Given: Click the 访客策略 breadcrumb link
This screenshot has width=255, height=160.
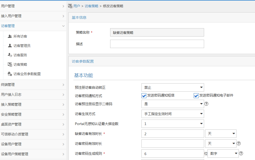Looking at the screenshot, I should tap(92, 6).
